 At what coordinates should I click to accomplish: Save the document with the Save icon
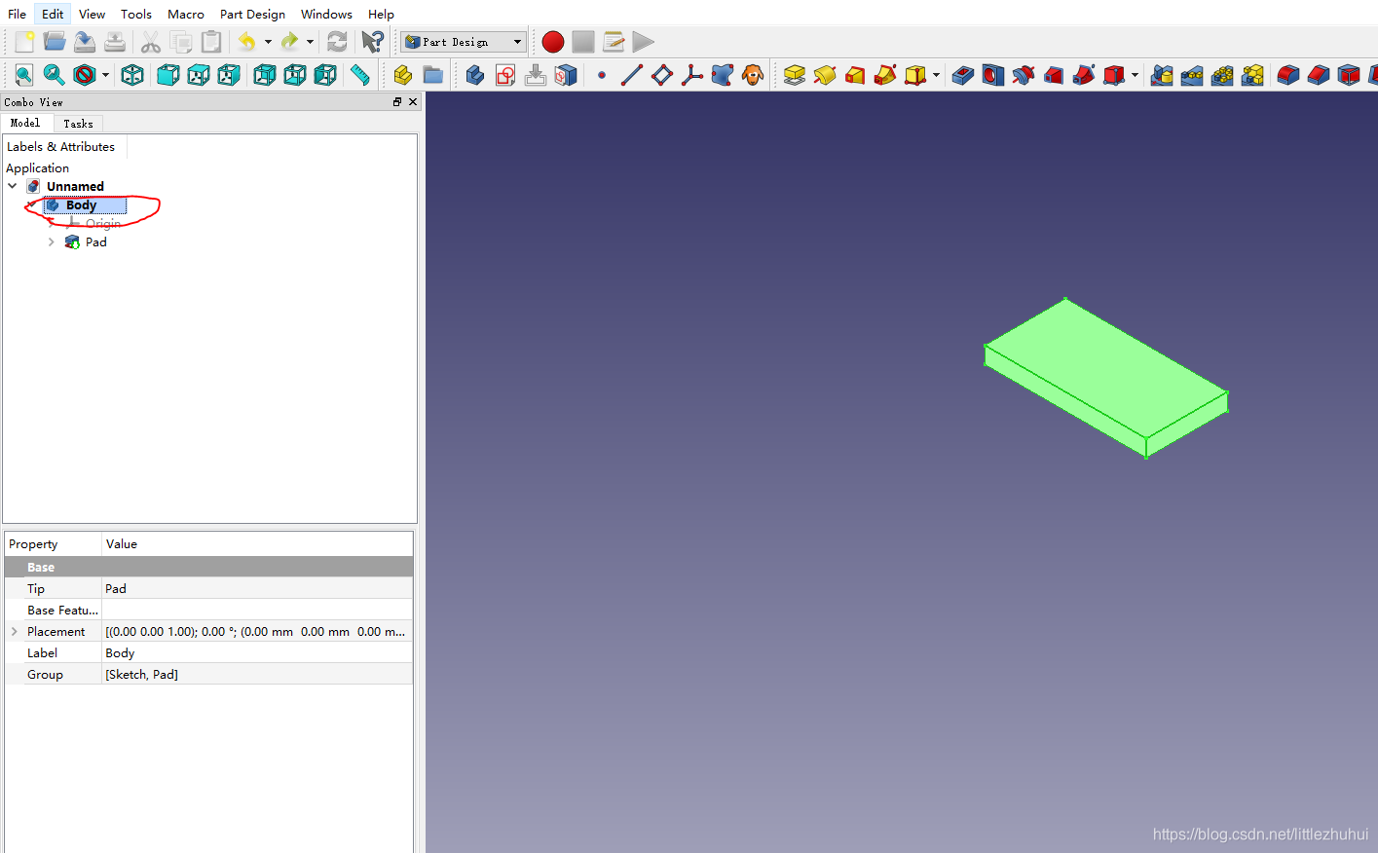point(85,42)
